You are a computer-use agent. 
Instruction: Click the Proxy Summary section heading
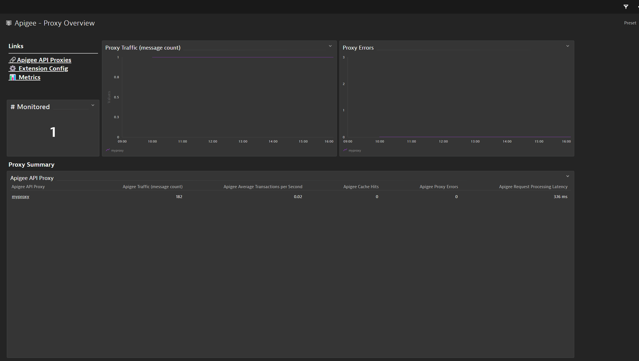point(32,165)
